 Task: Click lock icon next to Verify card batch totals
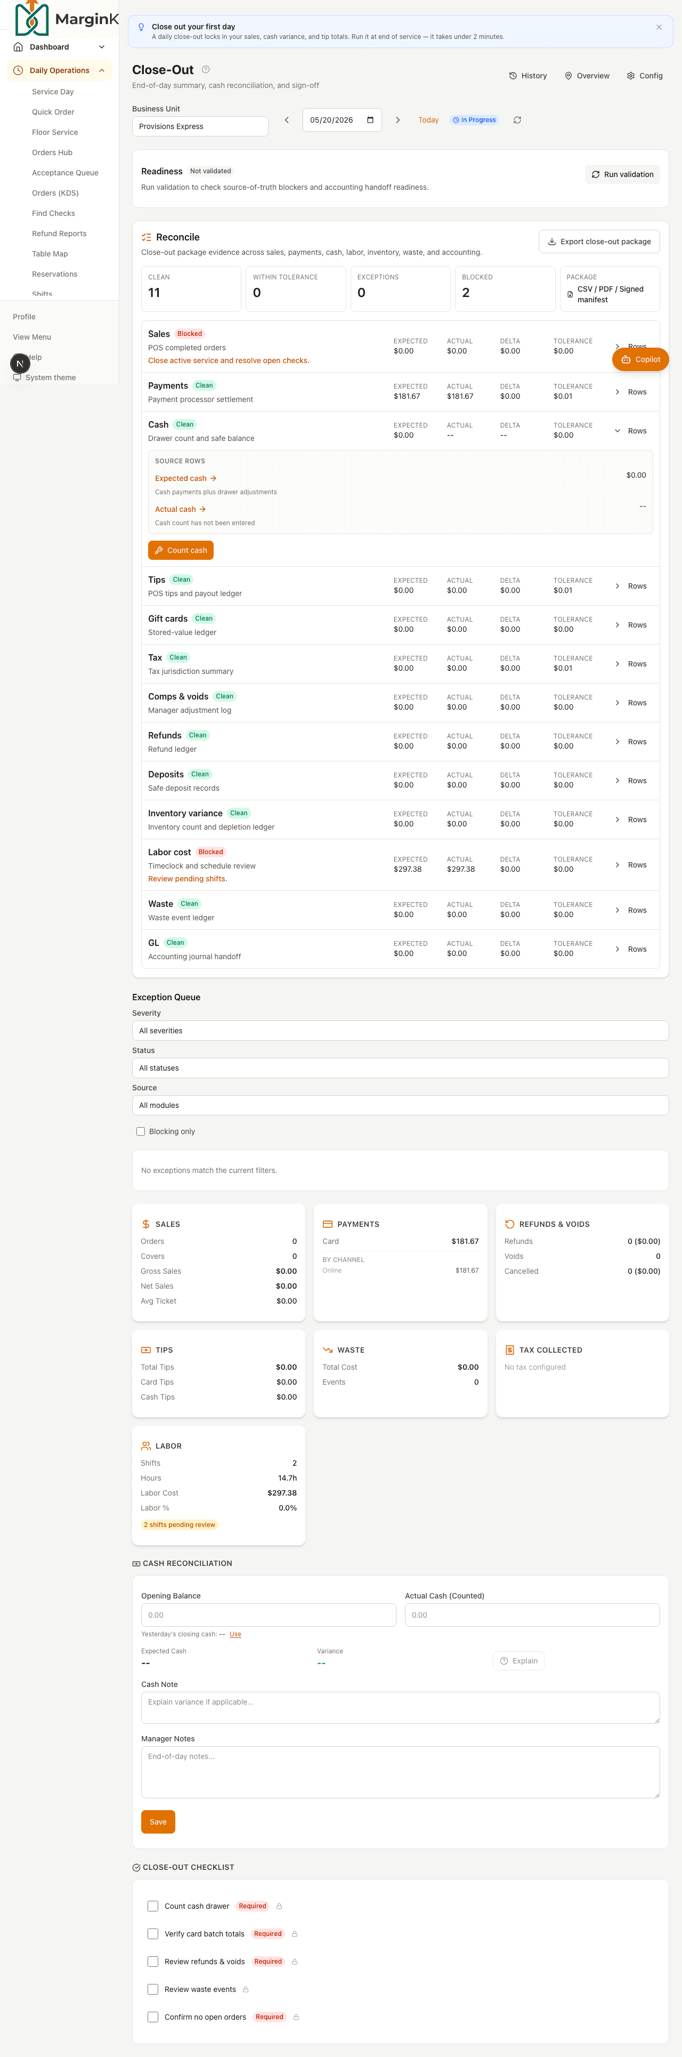coord(294,1934)
